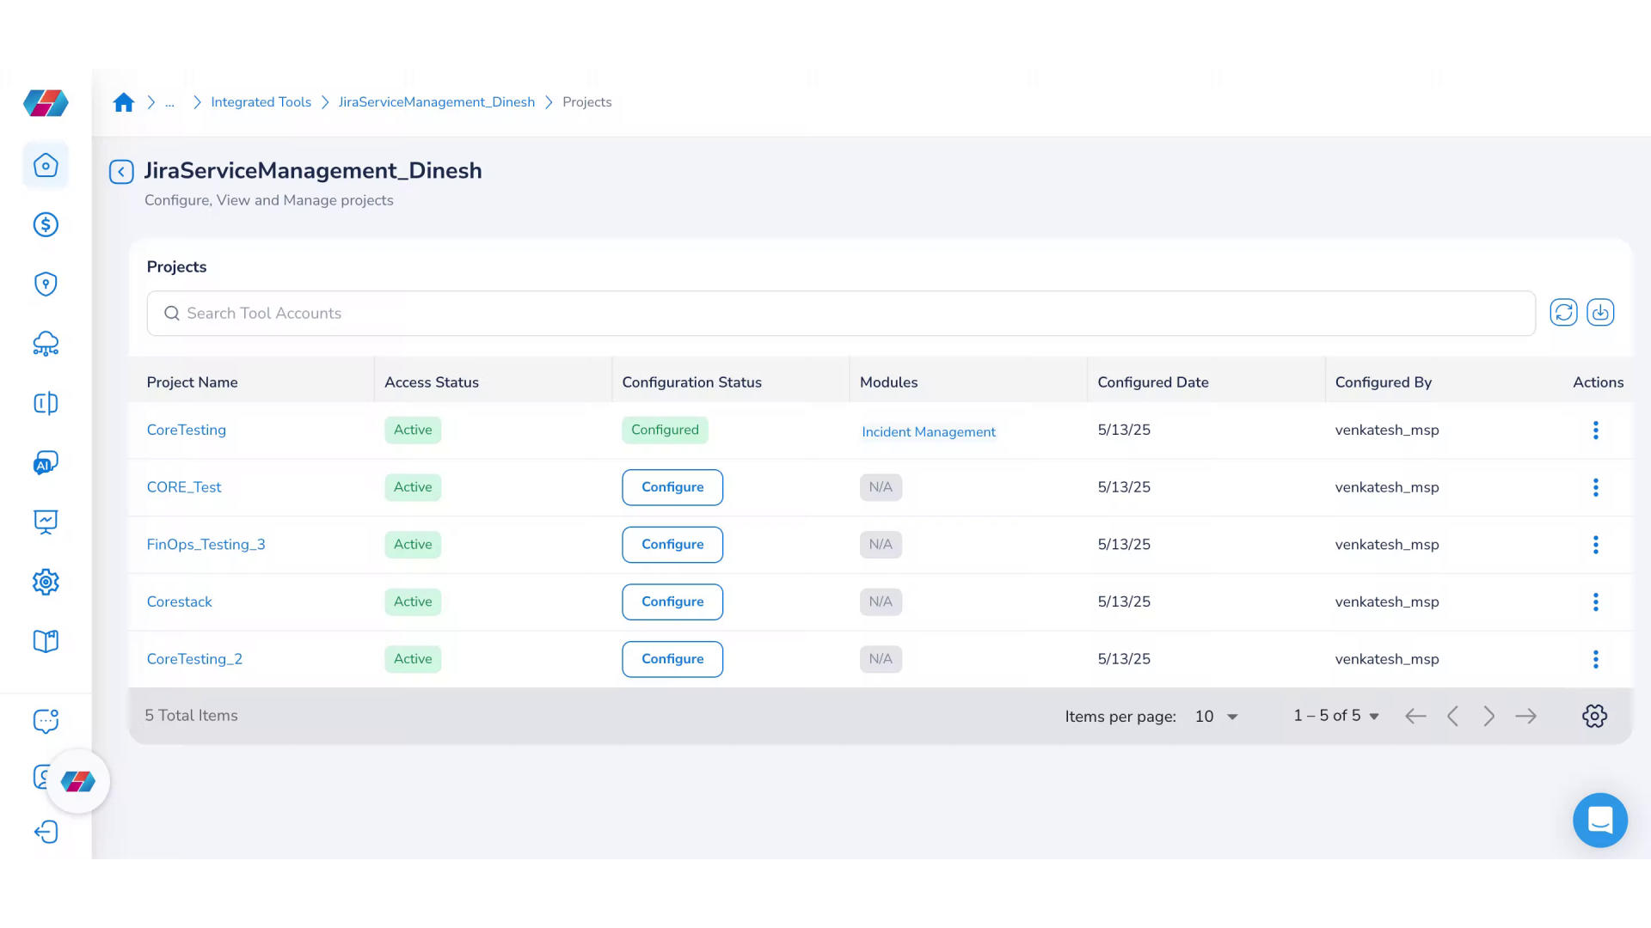Open actions menu for CoreTesting_2 row
The height and width of the screenshot is (928, 1651).
(x=1595, y=659)
